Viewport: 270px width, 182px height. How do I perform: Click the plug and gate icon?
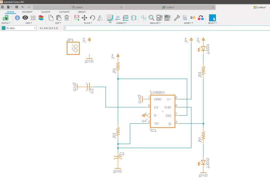click(x=193, y=18)
